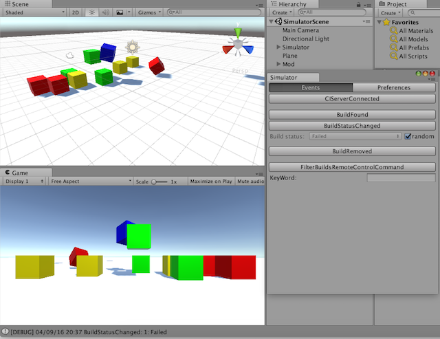Open the scene effects dropdown arrow
The height and width of the screenshot is (339, 440).
click(129, 12)
